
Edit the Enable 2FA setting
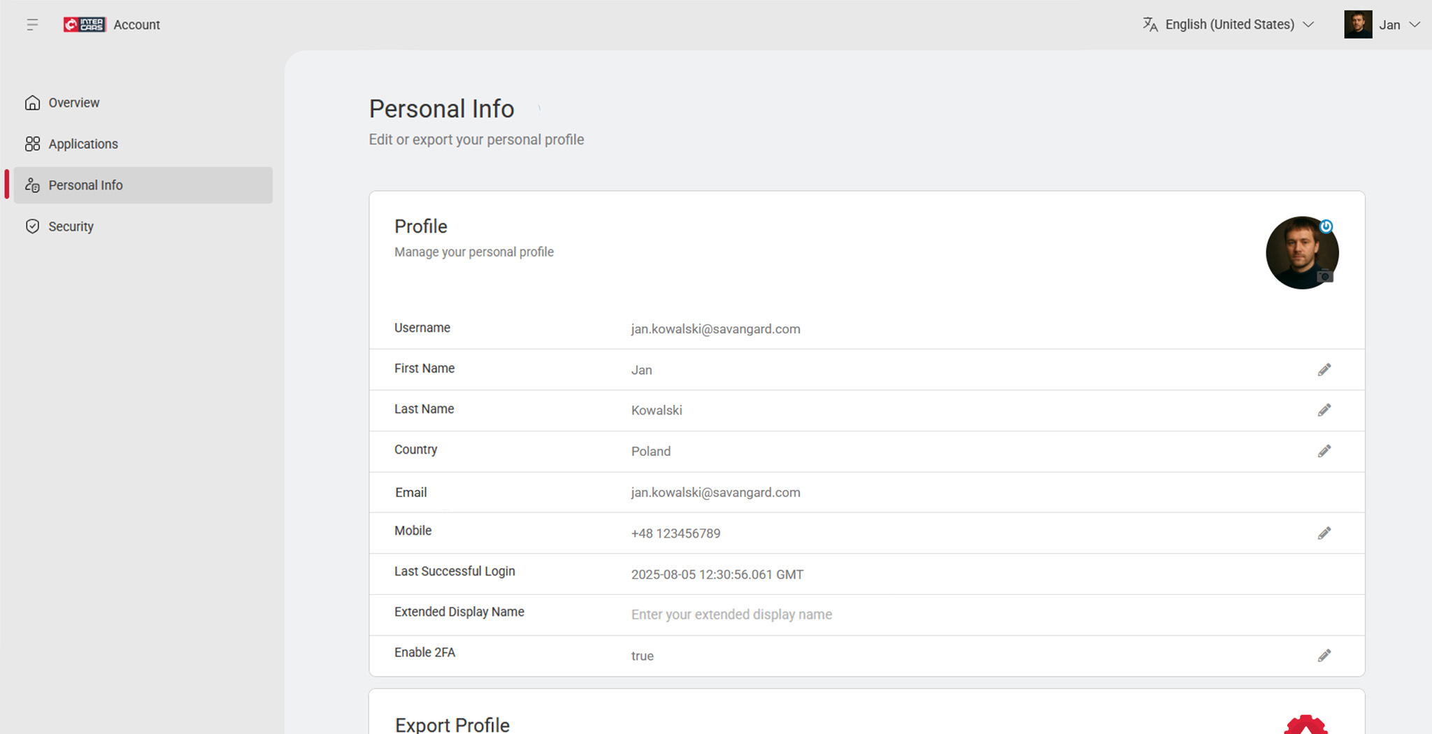click(x=1324, y=656)
